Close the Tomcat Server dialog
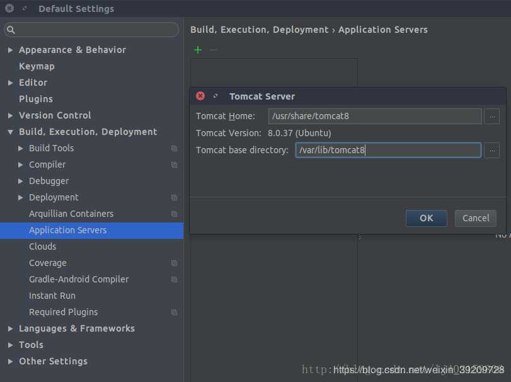Viewport: 511px width, 382px height. pos(200,96)
